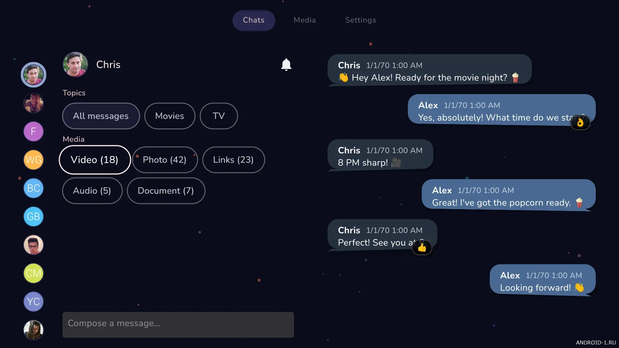Select the GB contact avatar
The height and width of the screenshot is (348, 619).
tap(34, 217)
